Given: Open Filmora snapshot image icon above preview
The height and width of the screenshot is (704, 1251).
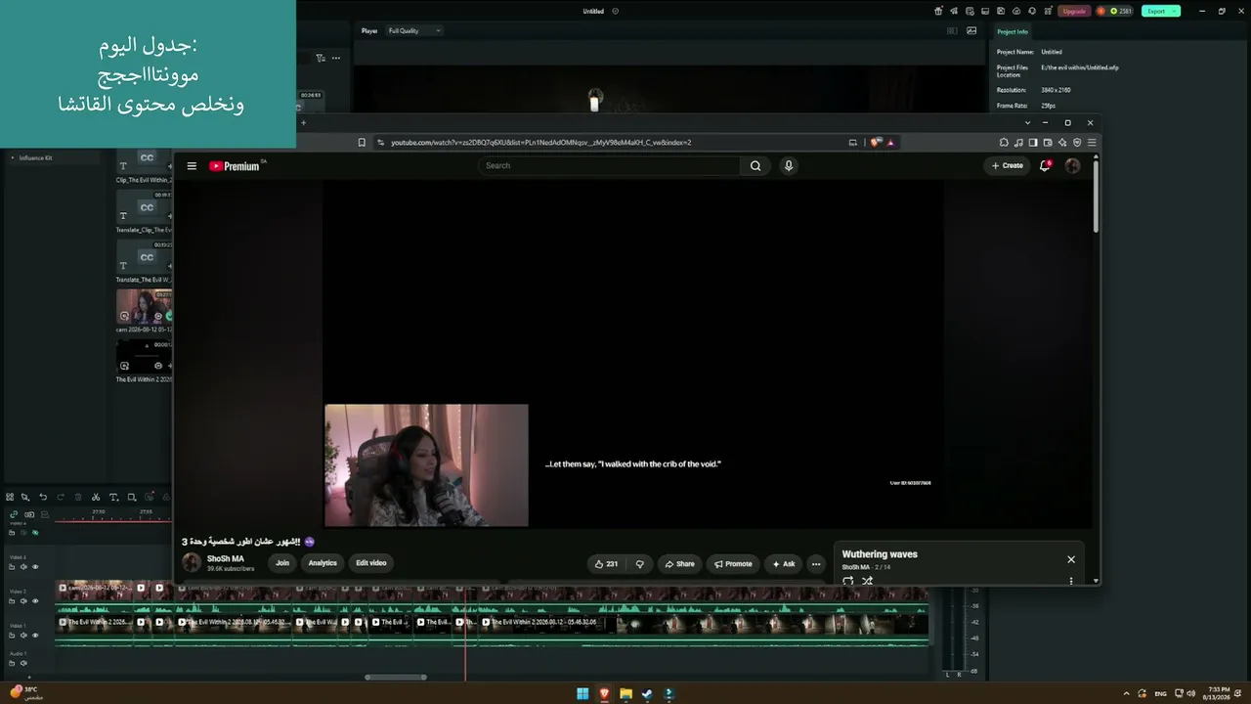Looking at the screenshot, I should 971,30.
